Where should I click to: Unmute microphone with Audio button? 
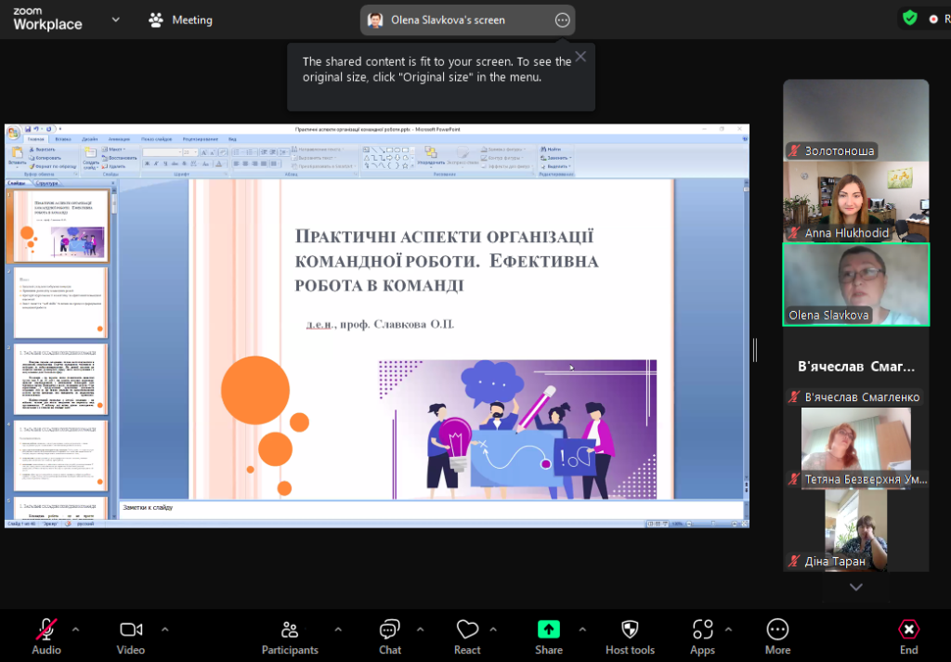(x=46, y=630)
